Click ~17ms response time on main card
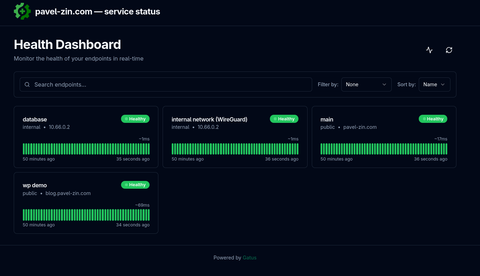480x276 pixels. pos(441,139)
